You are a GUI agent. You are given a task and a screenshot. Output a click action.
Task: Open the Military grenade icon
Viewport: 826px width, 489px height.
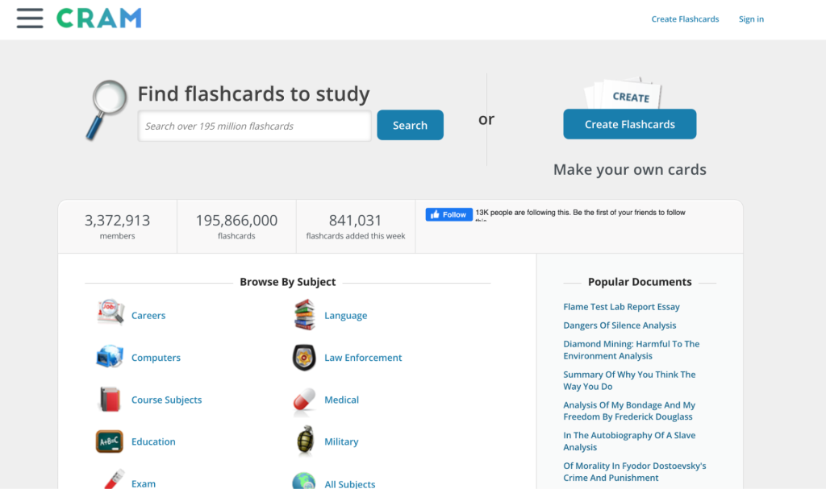point(304,441)
